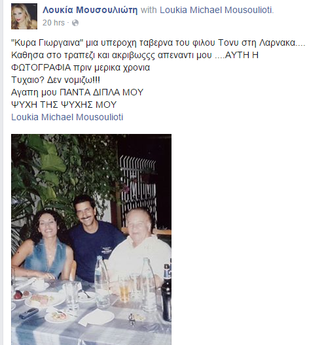This screenshot has width=324, height=345.
Task: Click the line 'ΨΥΧΗ ΤΗΣ ΨΥΧΗΣ ΜΟΥ'
Action: point(64,105)
